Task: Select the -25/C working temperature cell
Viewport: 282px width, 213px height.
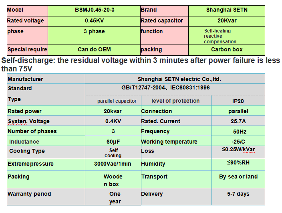Action: click(237, 142)
